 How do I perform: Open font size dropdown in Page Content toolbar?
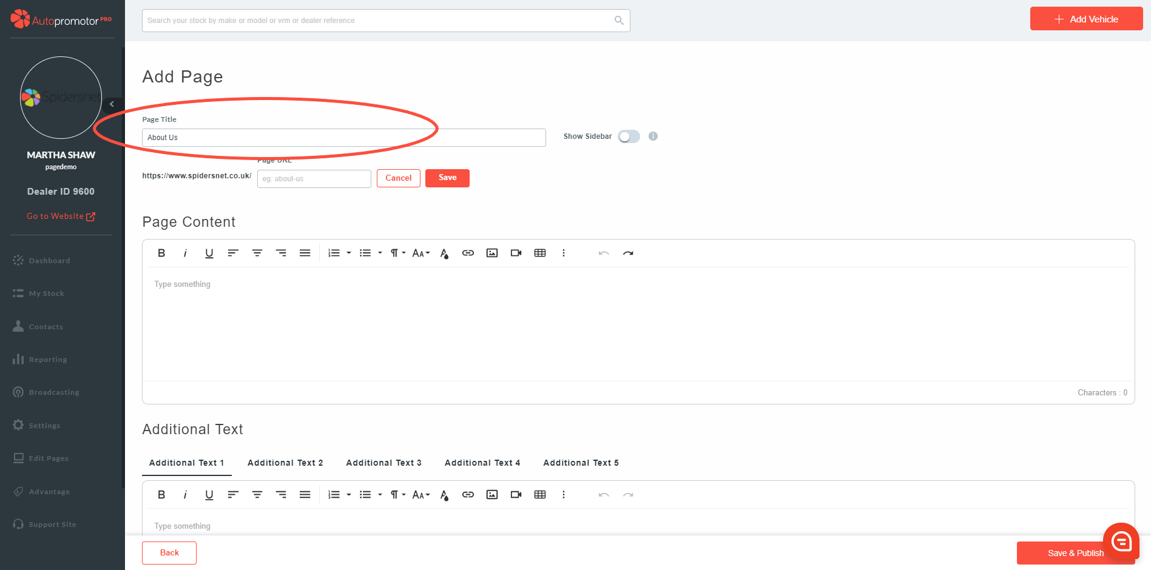coord(421,253)
